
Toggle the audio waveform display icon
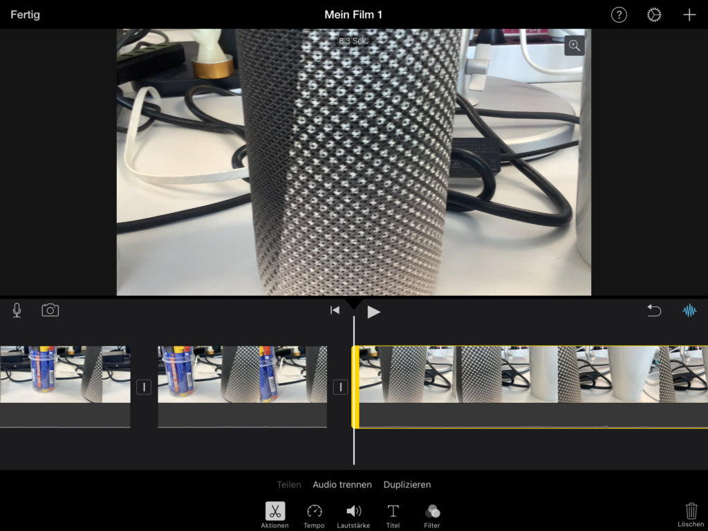coord(689,310)
